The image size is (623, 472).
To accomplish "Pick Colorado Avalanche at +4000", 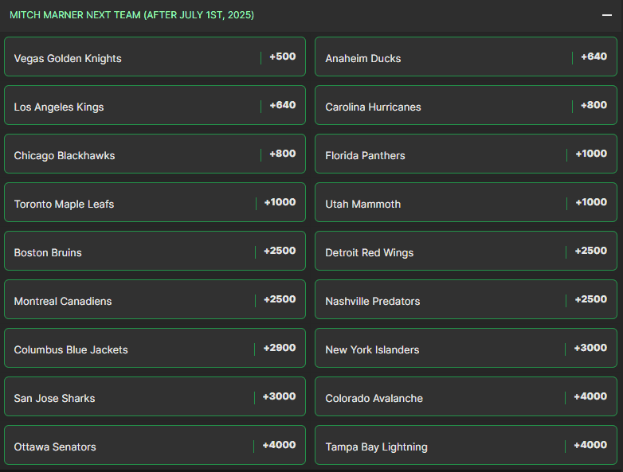I will pyautogui.click(x=465, y=397).
